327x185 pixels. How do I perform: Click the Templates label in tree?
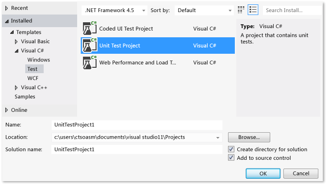pos(29,32)
